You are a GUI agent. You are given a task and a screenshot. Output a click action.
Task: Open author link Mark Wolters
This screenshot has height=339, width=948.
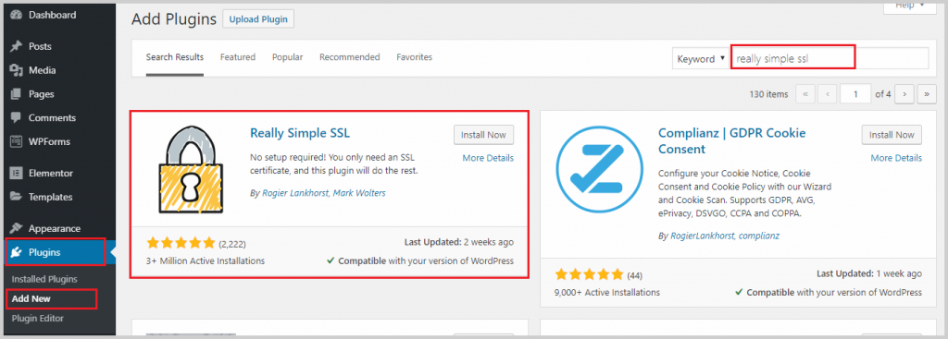coord(359,193)
